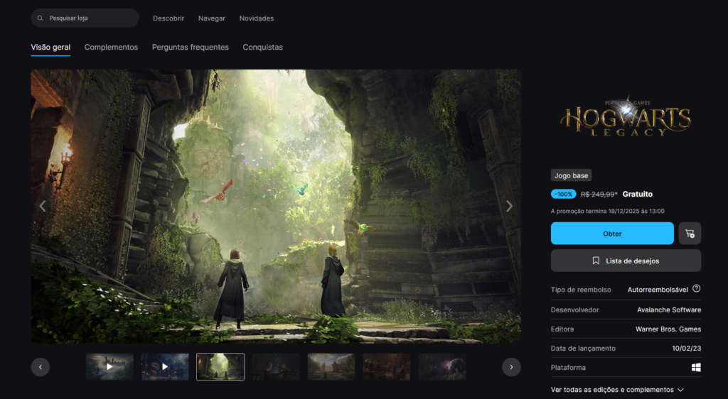Open the Navegar menu item

tap(212, 18)
